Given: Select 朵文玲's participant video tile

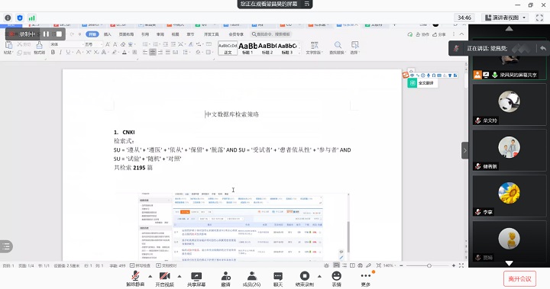Looking at the screenshot, I should tap(509, 104).
